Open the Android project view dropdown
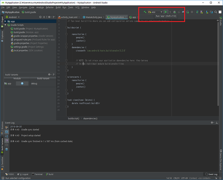The image size is (223, 180). tap(12, 17)
